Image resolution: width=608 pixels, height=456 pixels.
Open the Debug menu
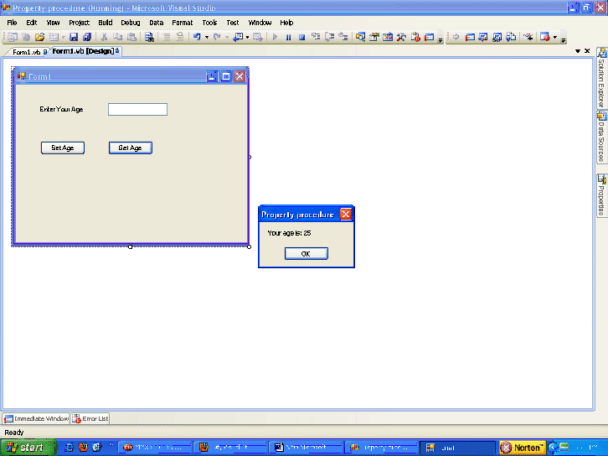click(x=131, y=23)
